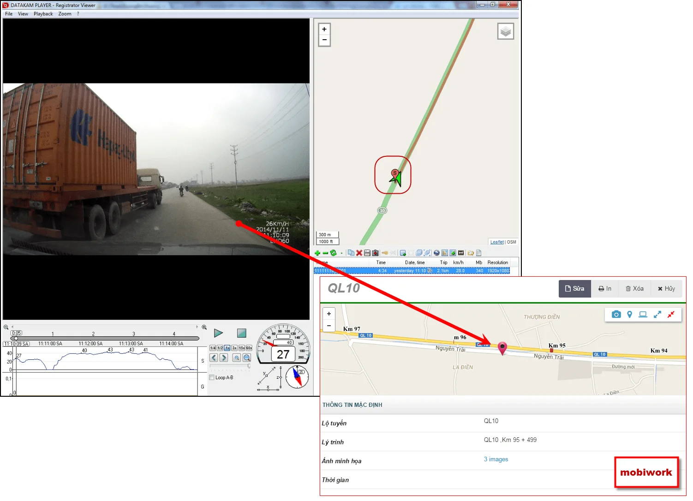Open the File menu
Screen dimensions: 693x501
click(9, 14)
